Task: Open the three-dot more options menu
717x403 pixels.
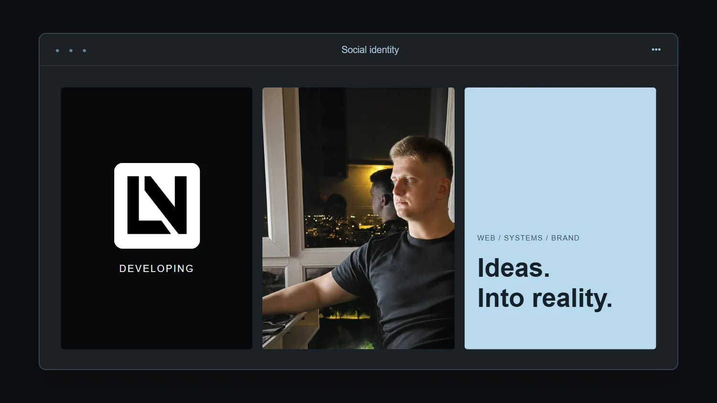Action: (x=656, y=50)
